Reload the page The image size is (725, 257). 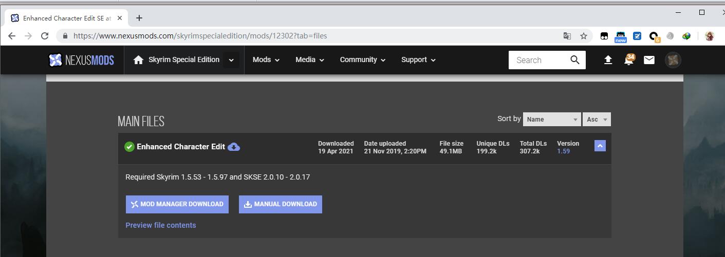pos(45,36)
